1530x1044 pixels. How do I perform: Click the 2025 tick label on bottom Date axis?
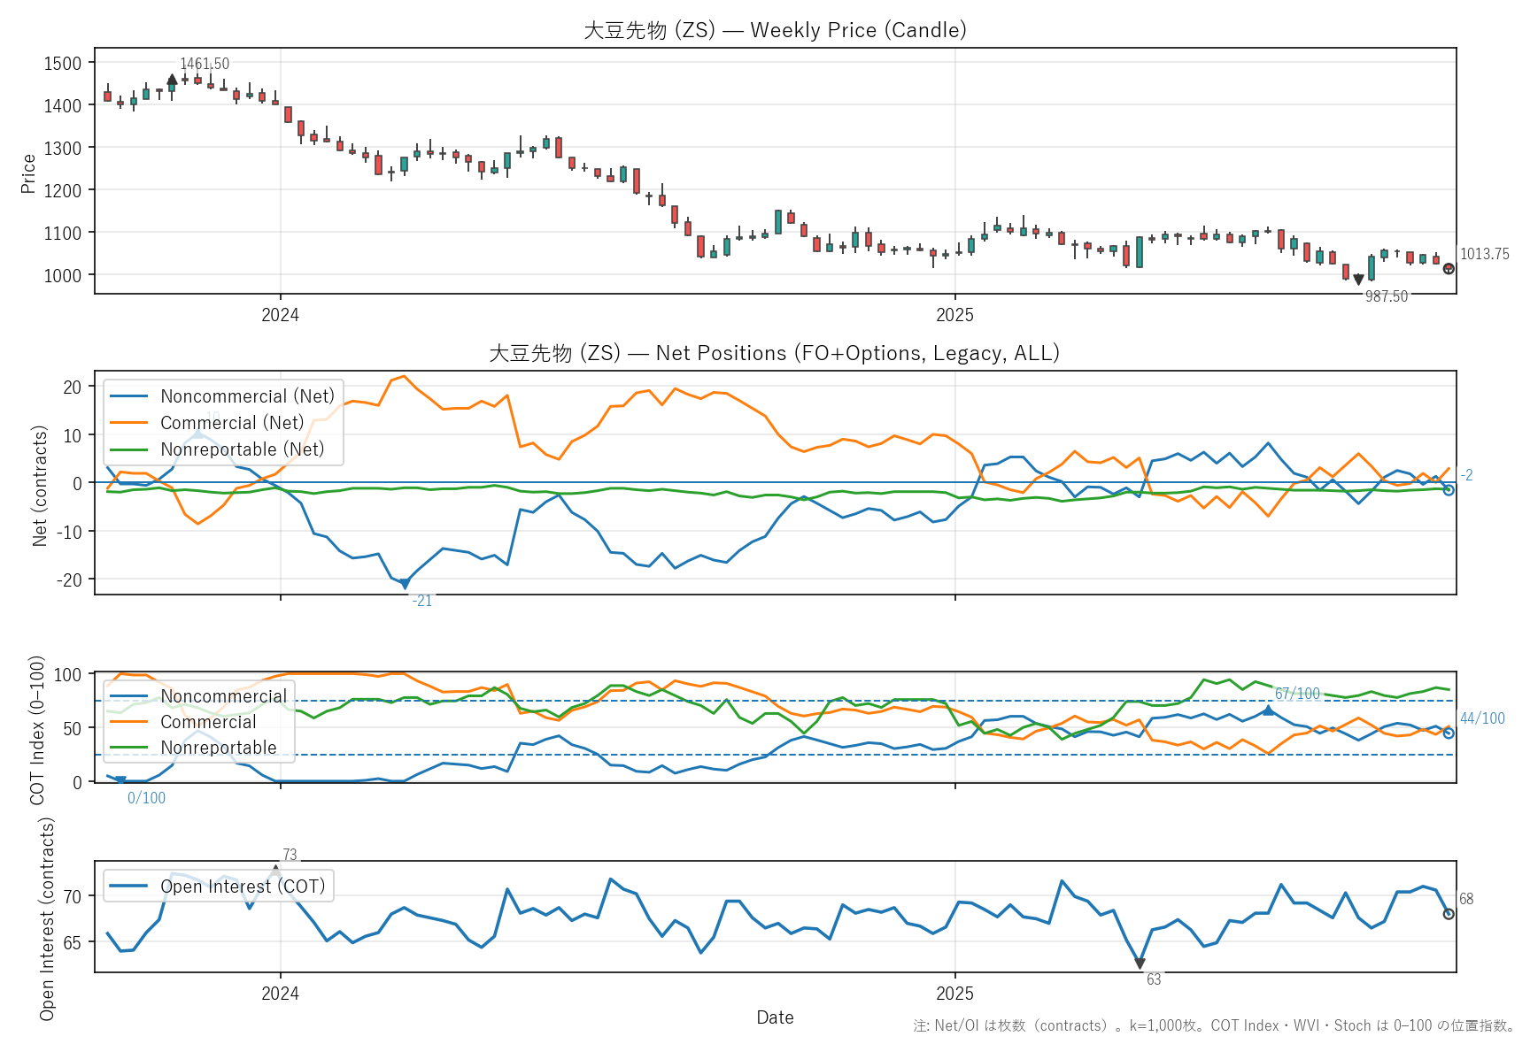(x=954, y=994)
